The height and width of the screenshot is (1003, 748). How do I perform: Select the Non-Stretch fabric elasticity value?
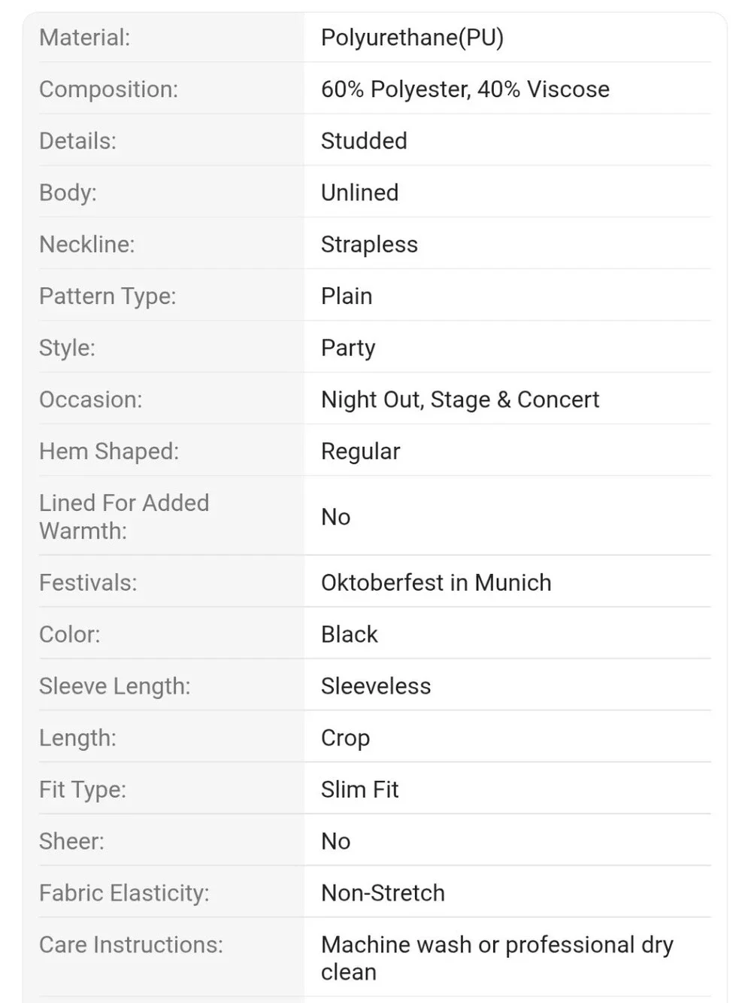click(x=383, y=893)
